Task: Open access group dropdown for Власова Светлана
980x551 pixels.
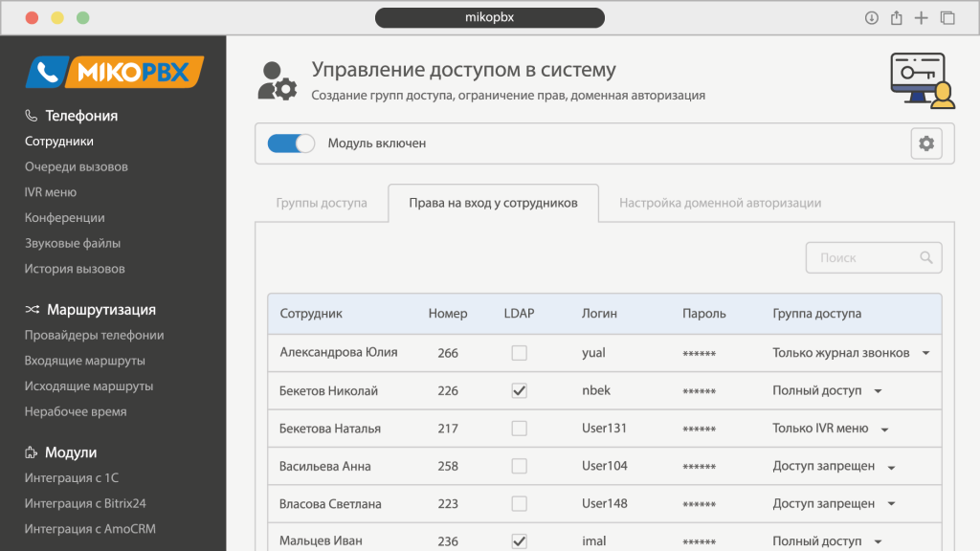Action: click(891, 504)
